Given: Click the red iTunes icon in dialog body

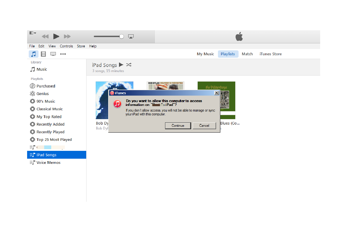Looking at the screenshot, I should (x=117, y=103).
